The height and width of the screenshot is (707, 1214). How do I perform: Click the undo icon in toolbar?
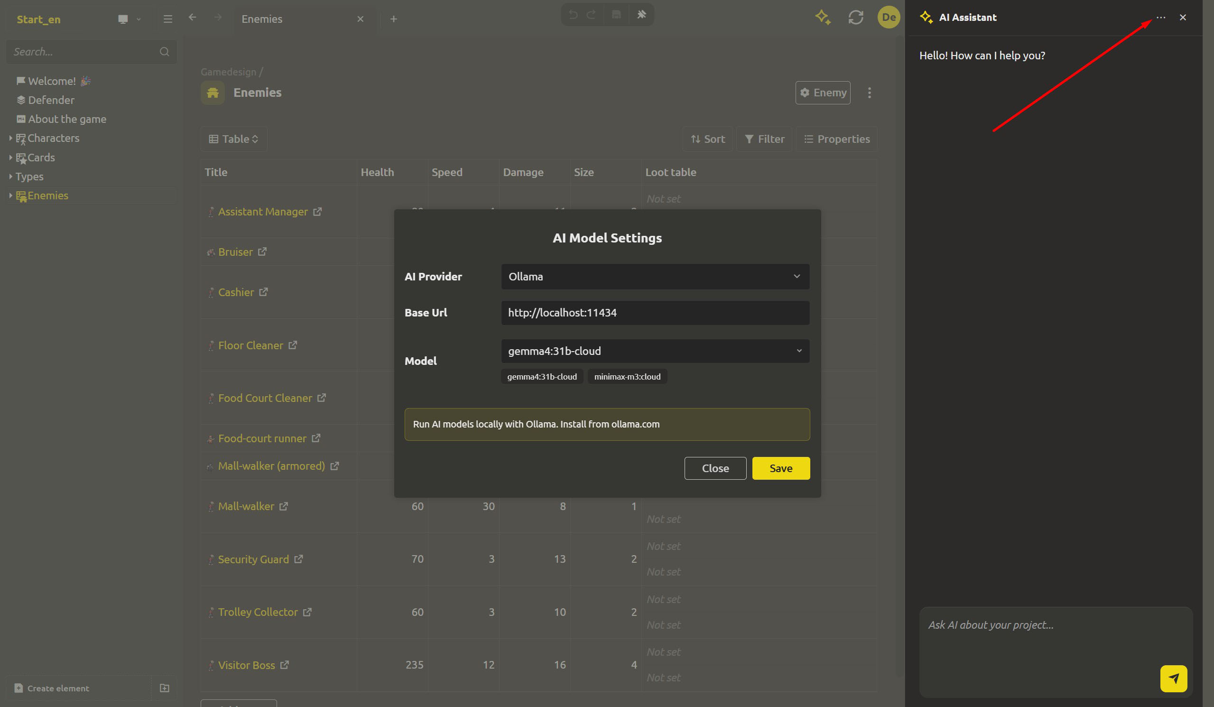pyautogui.click(x=573, y=14)
